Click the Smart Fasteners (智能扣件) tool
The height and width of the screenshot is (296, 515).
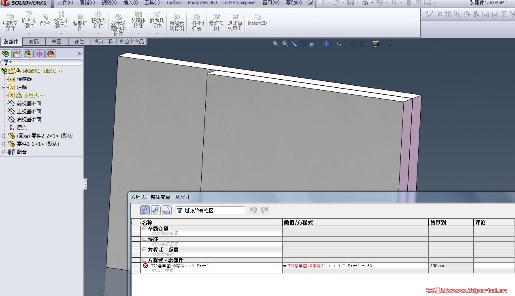tap(80, 22)
